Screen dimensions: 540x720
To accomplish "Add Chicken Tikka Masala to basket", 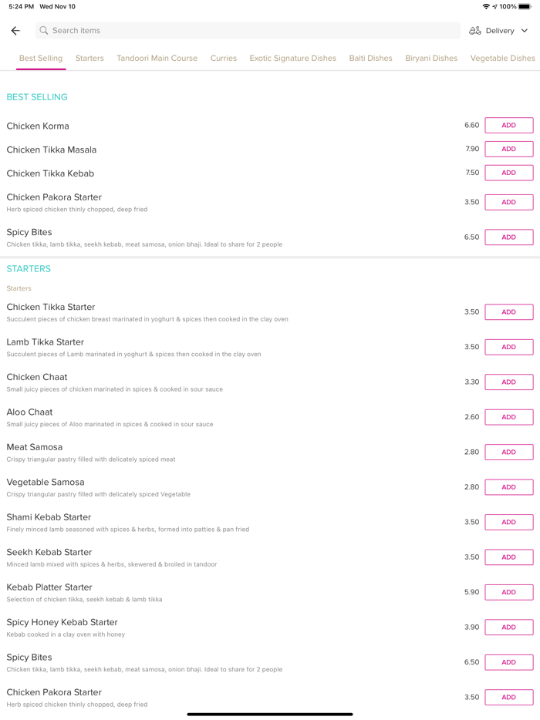I will click(x=508, y=150).
